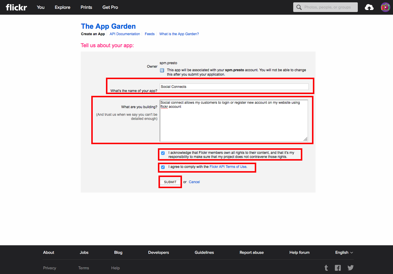Click the Cancel link
Viewport: 393px width, 274px height.
coord(194,182)
